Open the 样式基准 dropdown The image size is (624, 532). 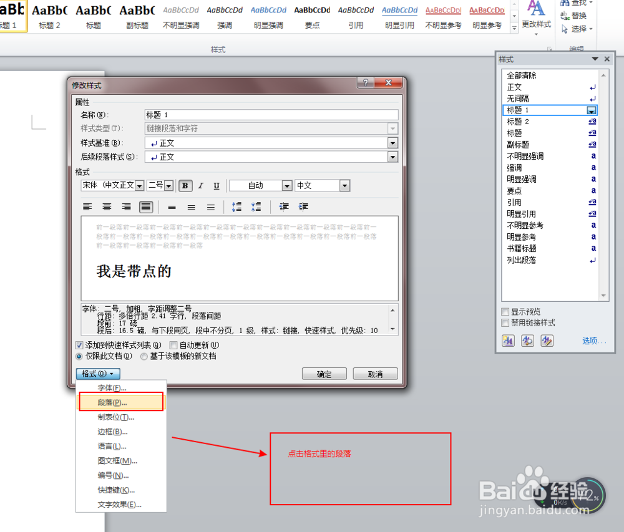tap(393, 143)
